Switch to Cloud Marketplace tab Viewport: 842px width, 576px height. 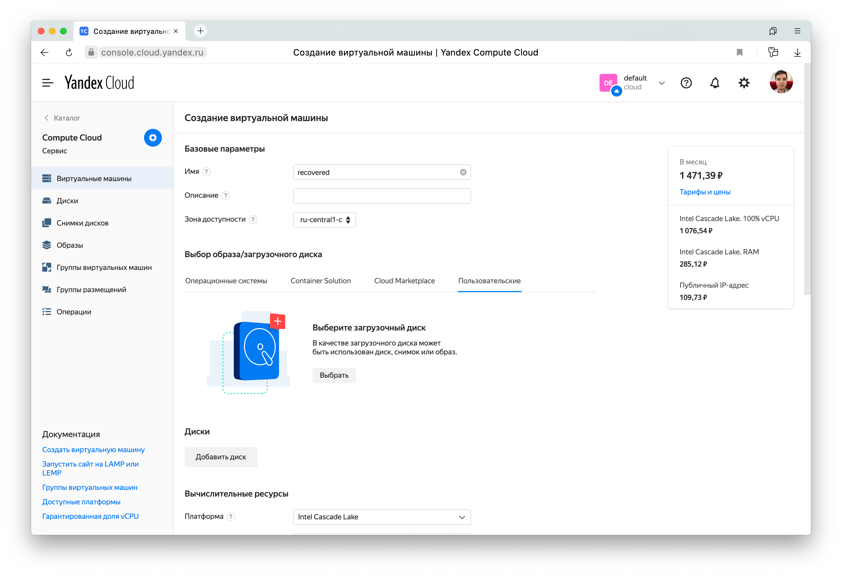click(404, 281)
